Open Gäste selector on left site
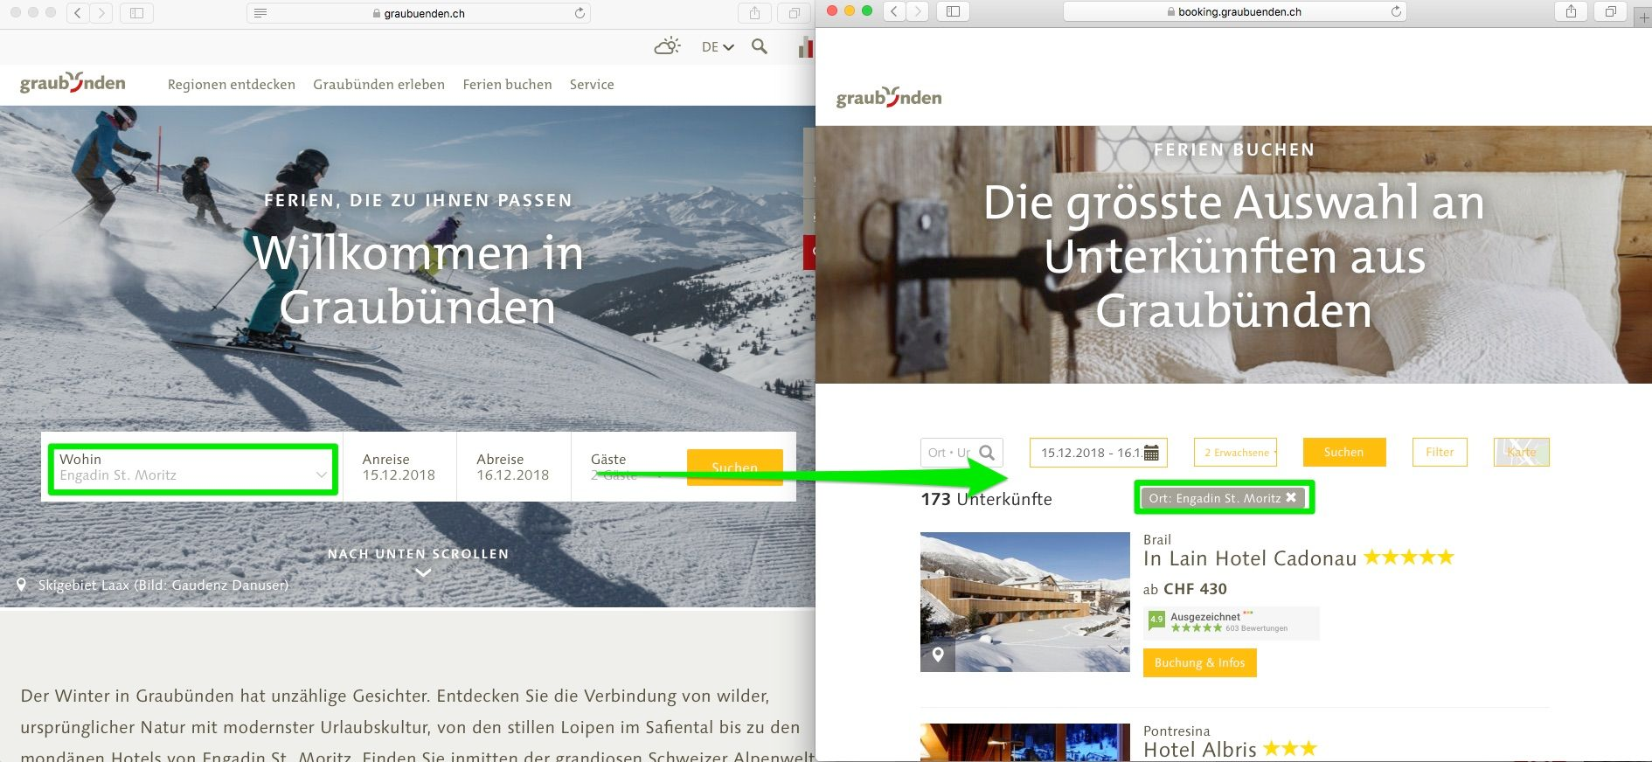 [625, 468]
